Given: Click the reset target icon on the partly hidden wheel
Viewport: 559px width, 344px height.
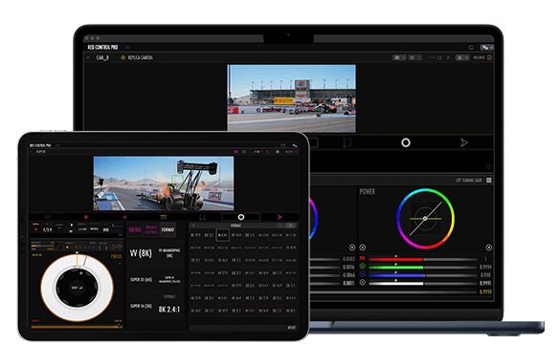Looking at the screenshot, I should pos(352,247).
